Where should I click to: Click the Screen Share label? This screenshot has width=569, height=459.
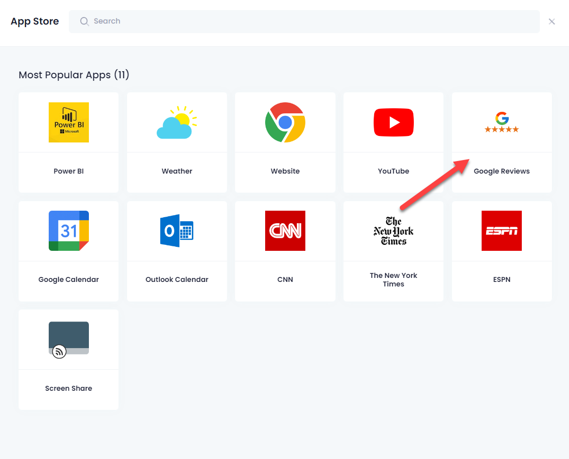(69, 388)
